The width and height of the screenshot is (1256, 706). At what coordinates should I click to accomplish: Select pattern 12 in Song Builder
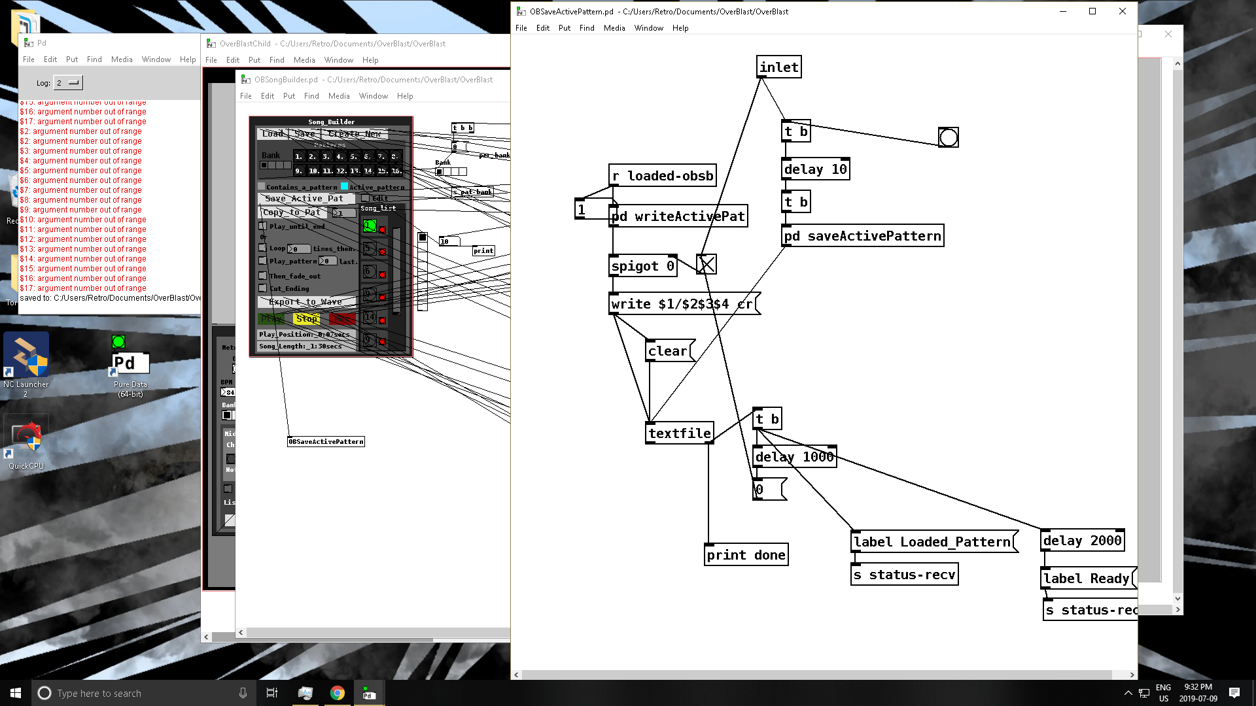coord(341,171)
